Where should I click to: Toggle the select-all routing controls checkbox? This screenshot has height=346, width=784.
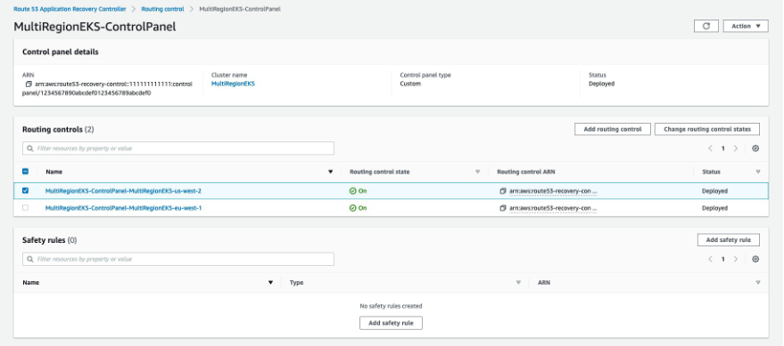pos(26,172)
